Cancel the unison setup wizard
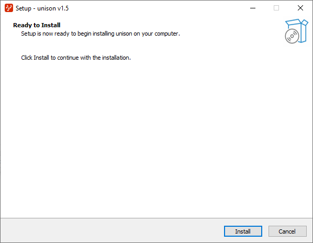This screenshot has height=243, width=313. [287, 231]
